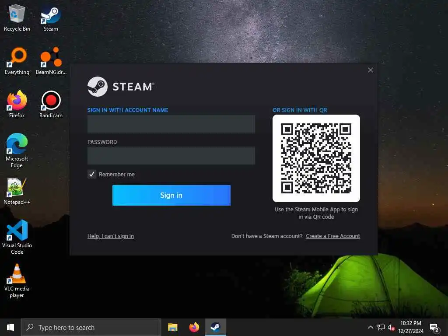Select the Firefox desktop shortcut
448x336 pixels.
[x=17, y=104]
